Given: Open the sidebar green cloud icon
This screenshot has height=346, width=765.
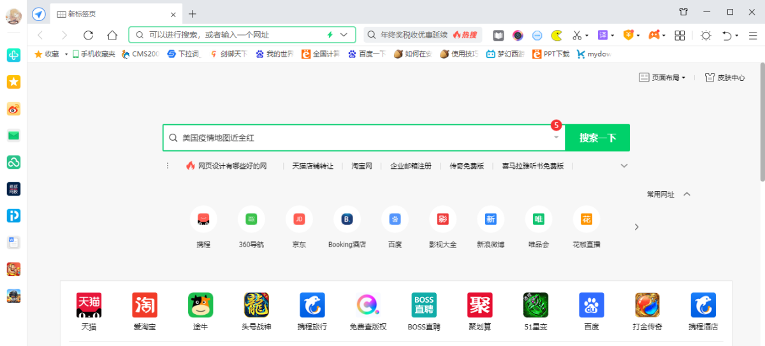Looking at the screenshot, I should click(x=13, y=162).
